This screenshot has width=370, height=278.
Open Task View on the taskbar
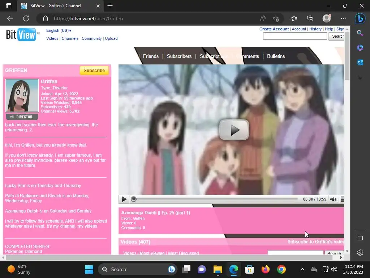[186, 269]
